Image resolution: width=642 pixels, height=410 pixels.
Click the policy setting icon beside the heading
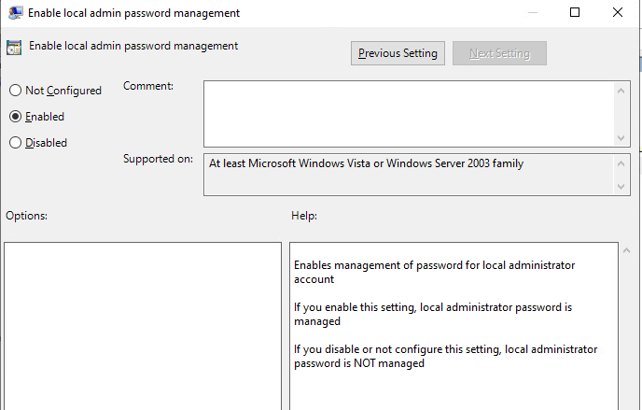click(x=14, y=49)
